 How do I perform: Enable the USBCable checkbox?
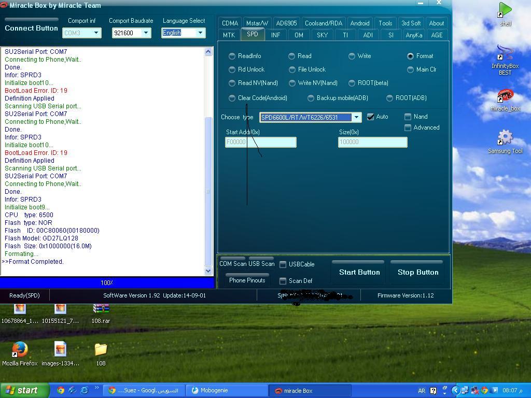coord(283,264)
